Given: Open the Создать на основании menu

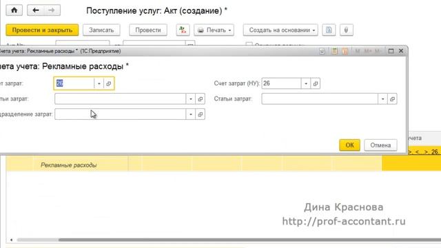Looking at the screenshot, I should pos(280,30).
